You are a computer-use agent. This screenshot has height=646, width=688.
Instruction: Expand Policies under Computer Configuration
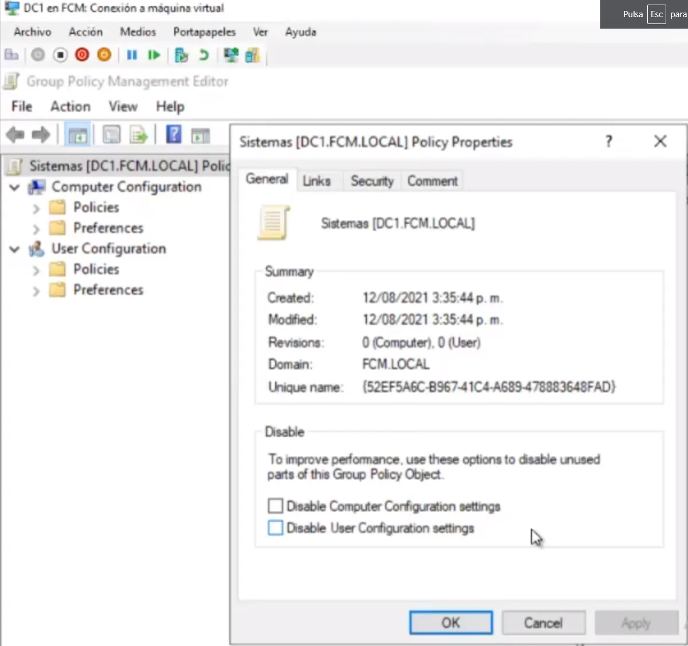[36, 208]
